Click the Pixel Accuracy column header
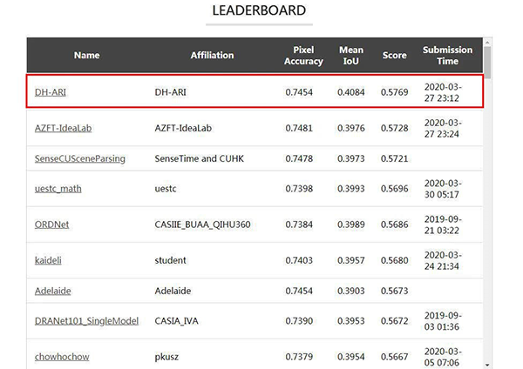This screenshot has width=523, height=369. 303,56
